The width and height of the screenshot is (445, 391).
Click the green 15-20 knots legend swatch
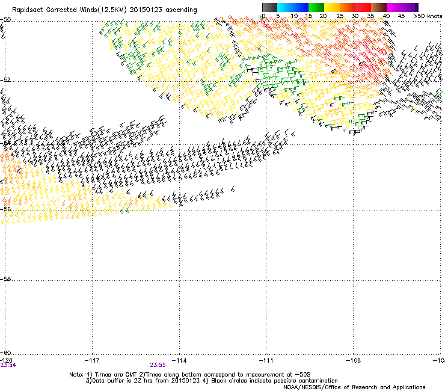316,7
